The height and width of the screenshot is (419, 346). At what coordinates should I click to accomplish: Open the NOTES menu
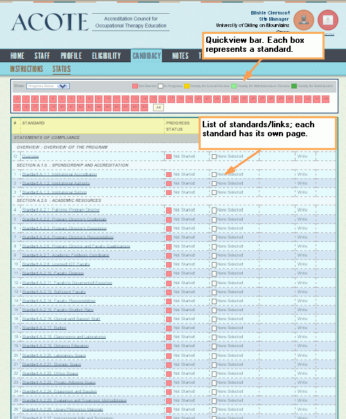pyautogui.click(x=180, y=56)
